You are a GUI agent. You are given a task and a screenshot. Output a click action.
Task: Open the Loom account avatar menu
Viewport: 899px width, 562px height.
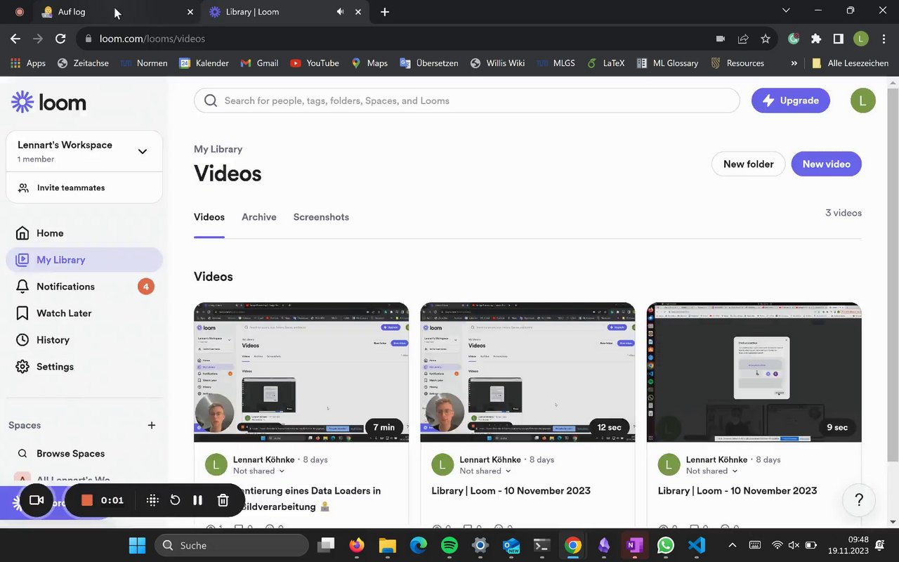862,100
